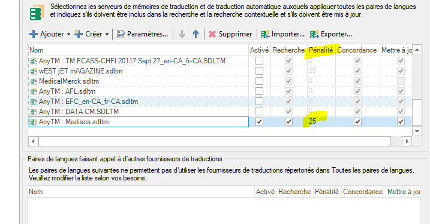Click the grey move-down arrow
This screenshot has width=430, height=224.
[182, 34]
